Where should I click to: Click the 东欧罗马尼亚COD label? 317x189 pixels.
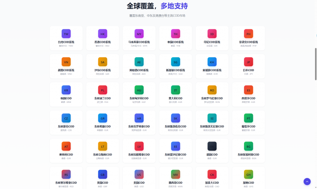212,98
